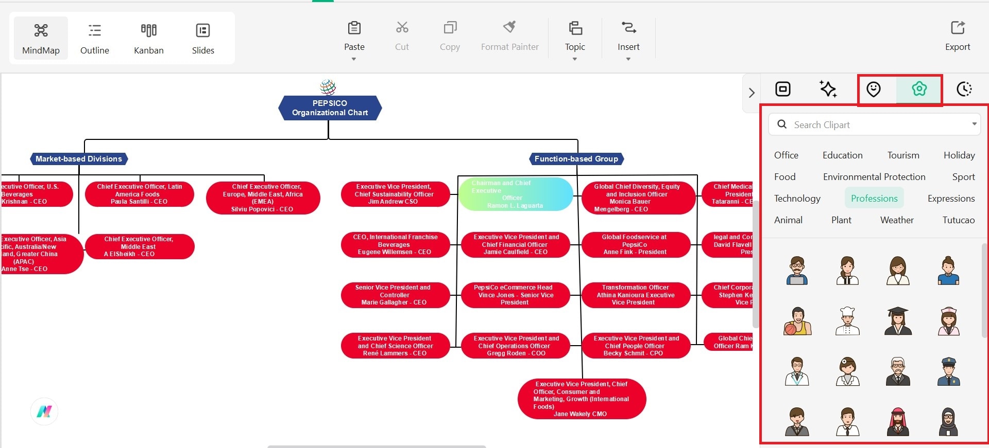Select the Education clipart category
This screenshot has height=448, width=989.
pos(842,155)
